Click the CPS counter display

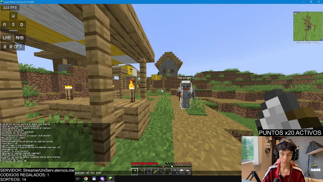[x=13, y=47]
